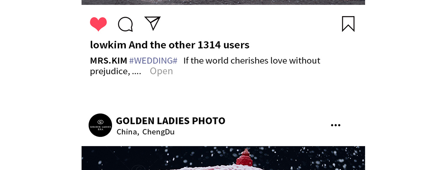Open lowkim's profile from the likes line
Viewport: 447px width, 170px height.
click(108, 45)
